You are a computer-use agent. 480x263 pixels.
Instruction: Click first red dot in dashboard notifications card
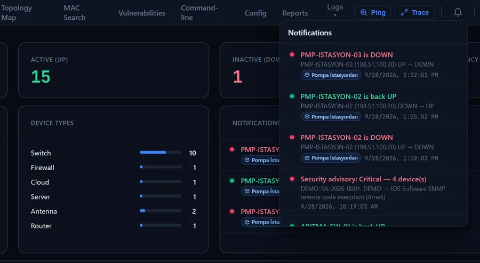pos(232,149)
